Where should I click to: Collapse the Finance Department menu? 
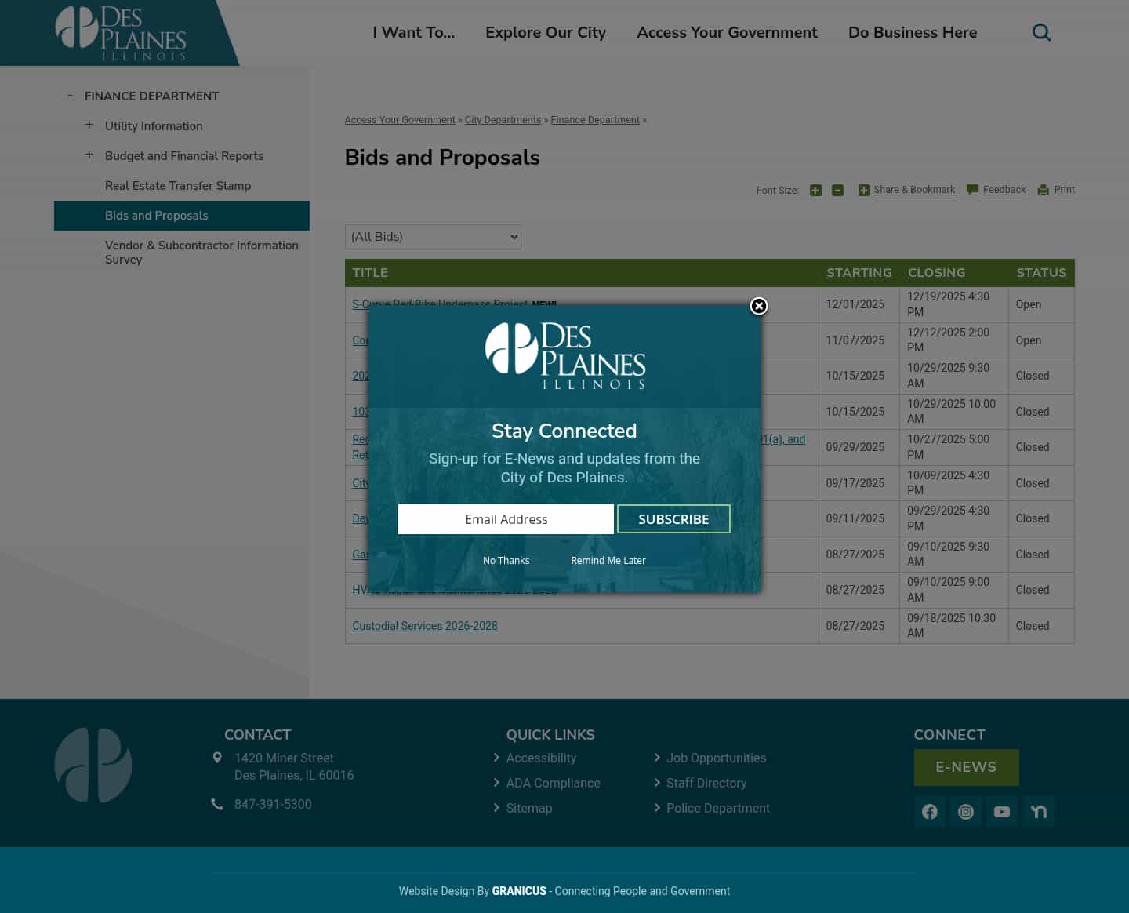click(70, 95)
